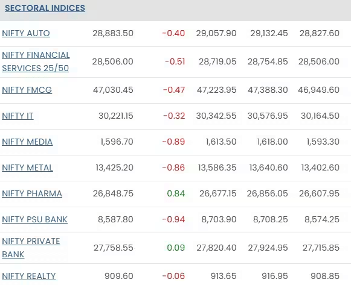Select NIFTY PHARMA change value 0.84
Screen dimensions: 351x285
(x=176, y=193)
